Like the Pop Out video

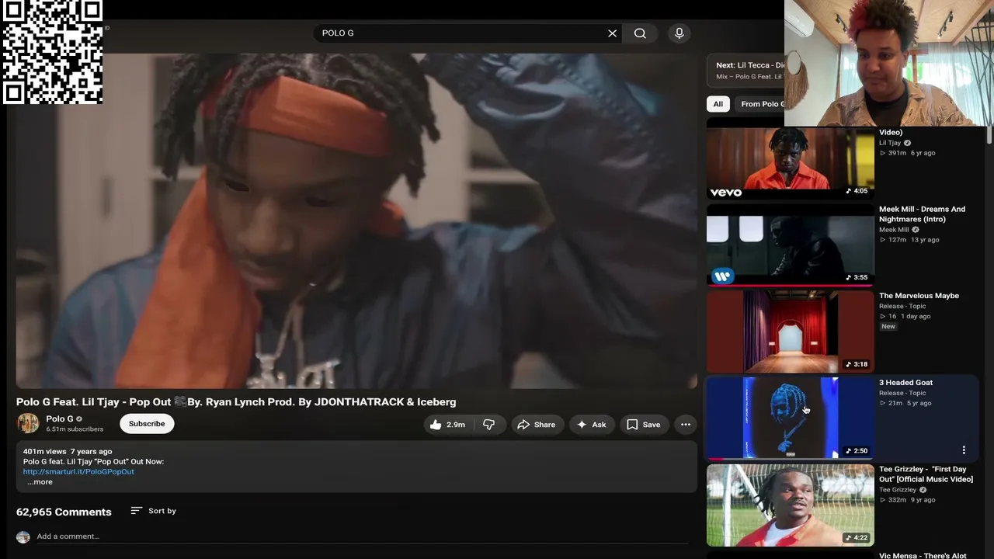point(447,425)
